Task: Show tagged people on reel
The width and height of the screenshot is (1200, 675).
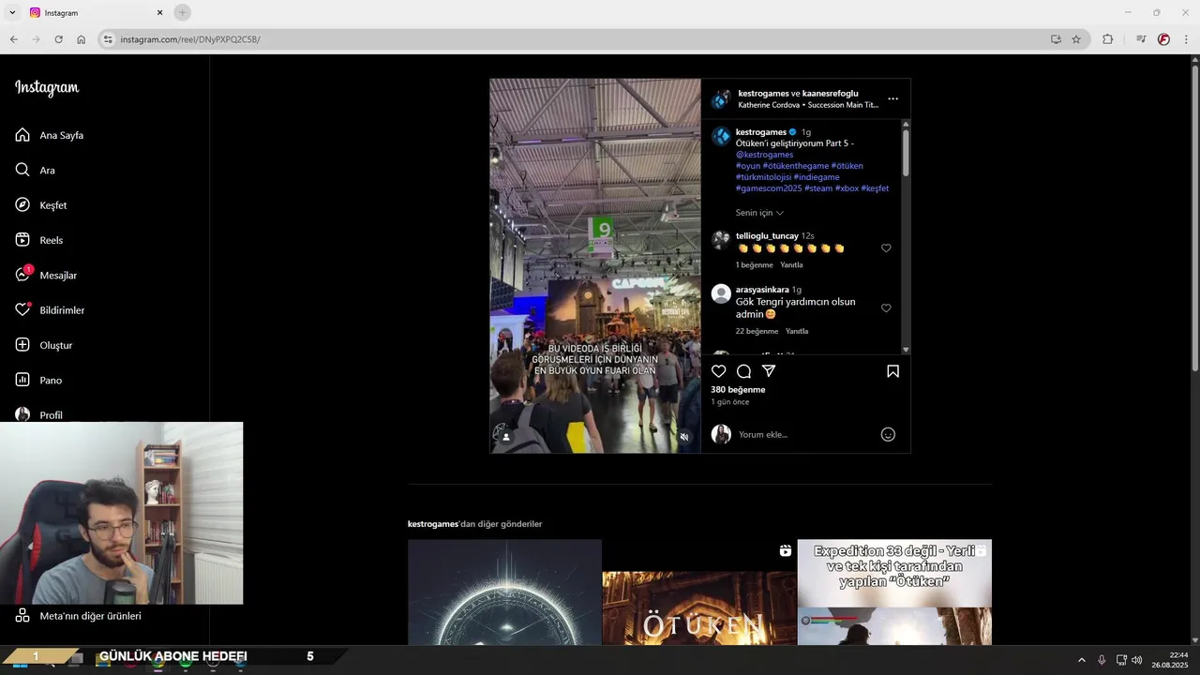Action: tap(506, 437)
